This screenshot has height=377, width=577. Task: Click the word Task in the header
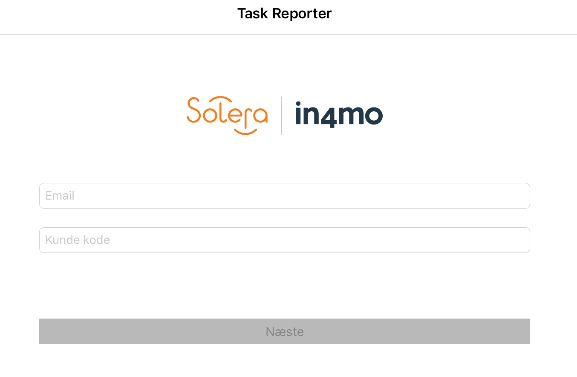coord(253,14)
